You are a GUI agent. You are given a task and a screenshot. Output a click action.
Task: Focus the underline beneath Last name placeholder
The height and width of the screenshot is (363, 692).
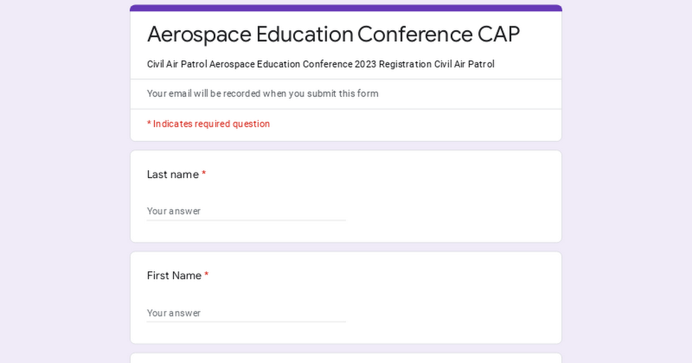click(246, 220)
